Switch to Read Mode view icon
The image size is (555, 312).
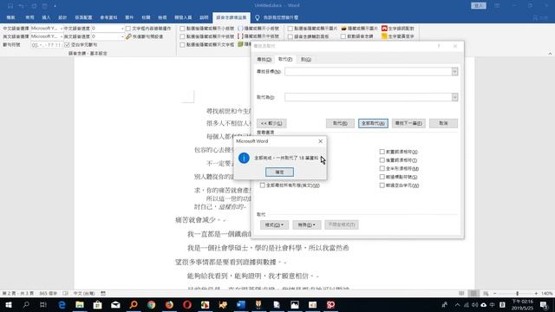pos(461,293)
